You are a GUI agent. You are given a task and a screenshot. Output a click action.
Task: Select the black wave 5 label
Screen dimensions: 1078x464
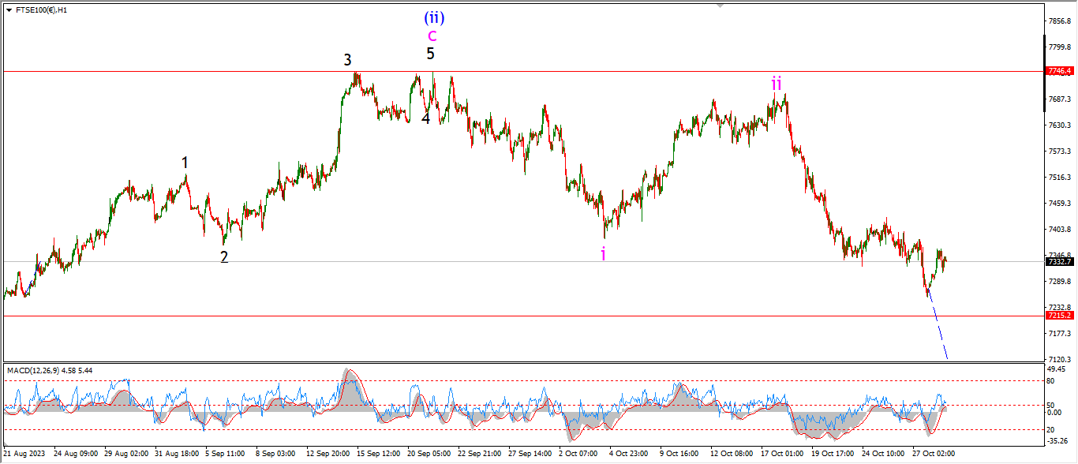(430, 54)
